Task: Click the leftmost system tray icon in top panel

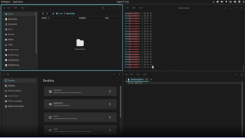Action: pyautogui.click(x=213, y=2)
